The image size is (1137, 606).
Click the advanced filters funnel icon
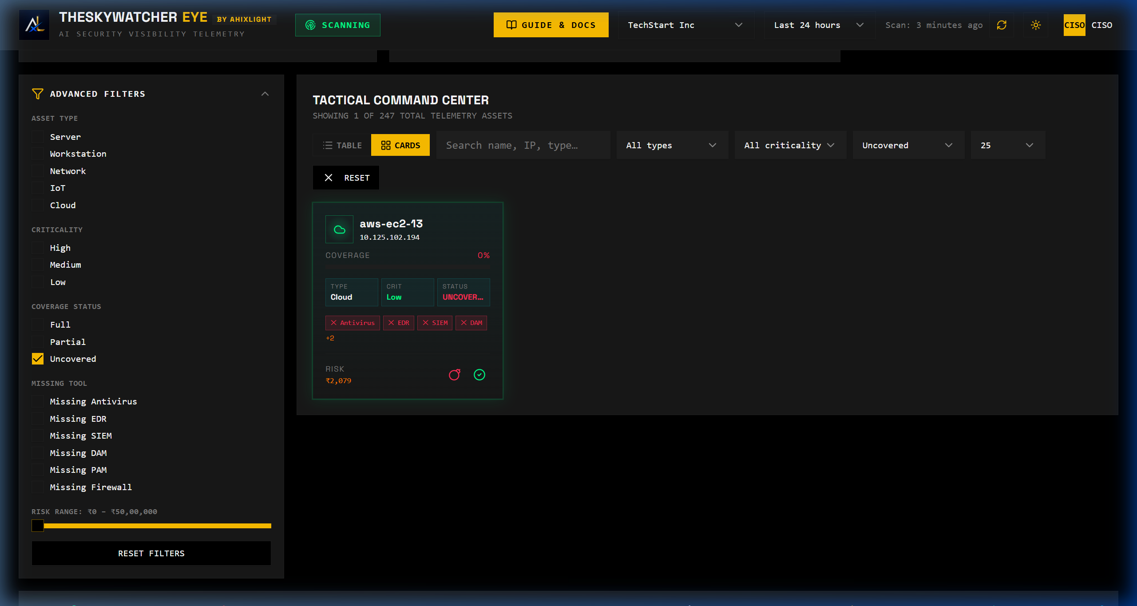point(38,94)
